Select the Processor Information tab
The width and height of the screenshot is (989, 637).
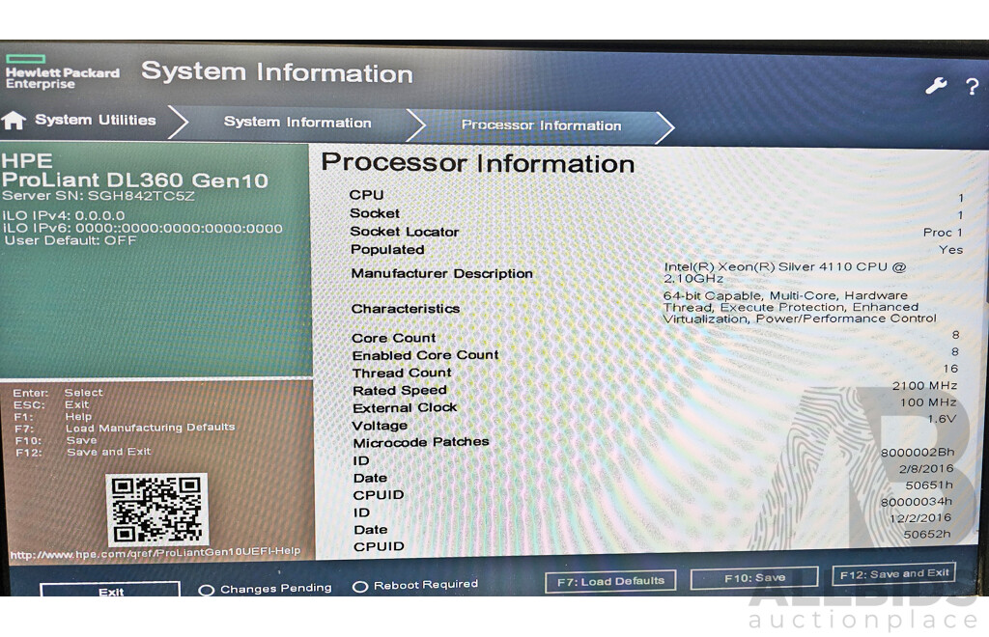(x=541, y=125)
